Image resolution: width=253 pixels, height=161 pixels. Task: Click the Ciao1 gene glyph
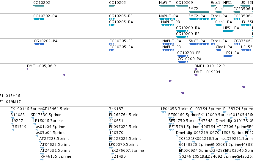(x=218, y=12)
